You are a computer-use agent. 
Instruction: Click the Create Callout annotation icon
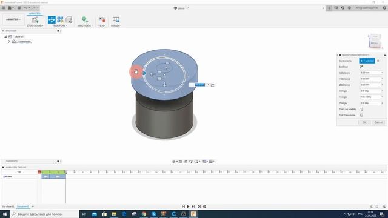[85, 20]
